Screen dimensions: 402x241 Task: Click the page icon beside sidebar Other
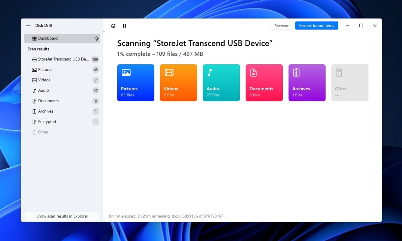(x=34, y=132)
